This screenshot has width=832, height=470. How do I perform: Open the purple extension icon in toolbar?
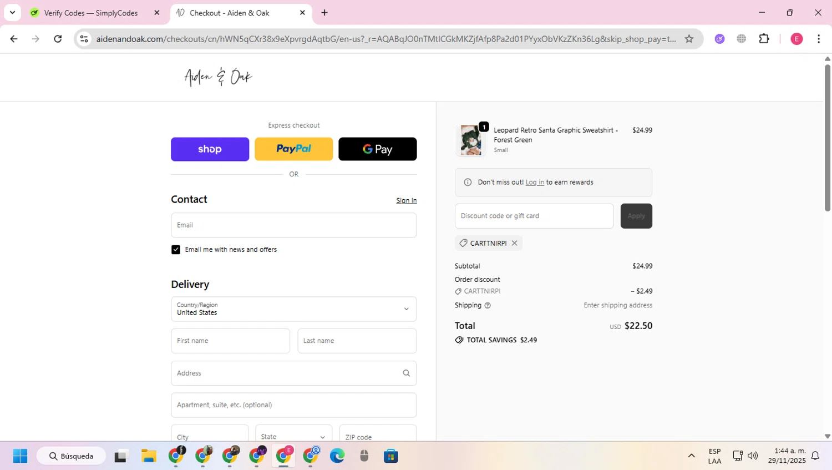tap(719, 39)
